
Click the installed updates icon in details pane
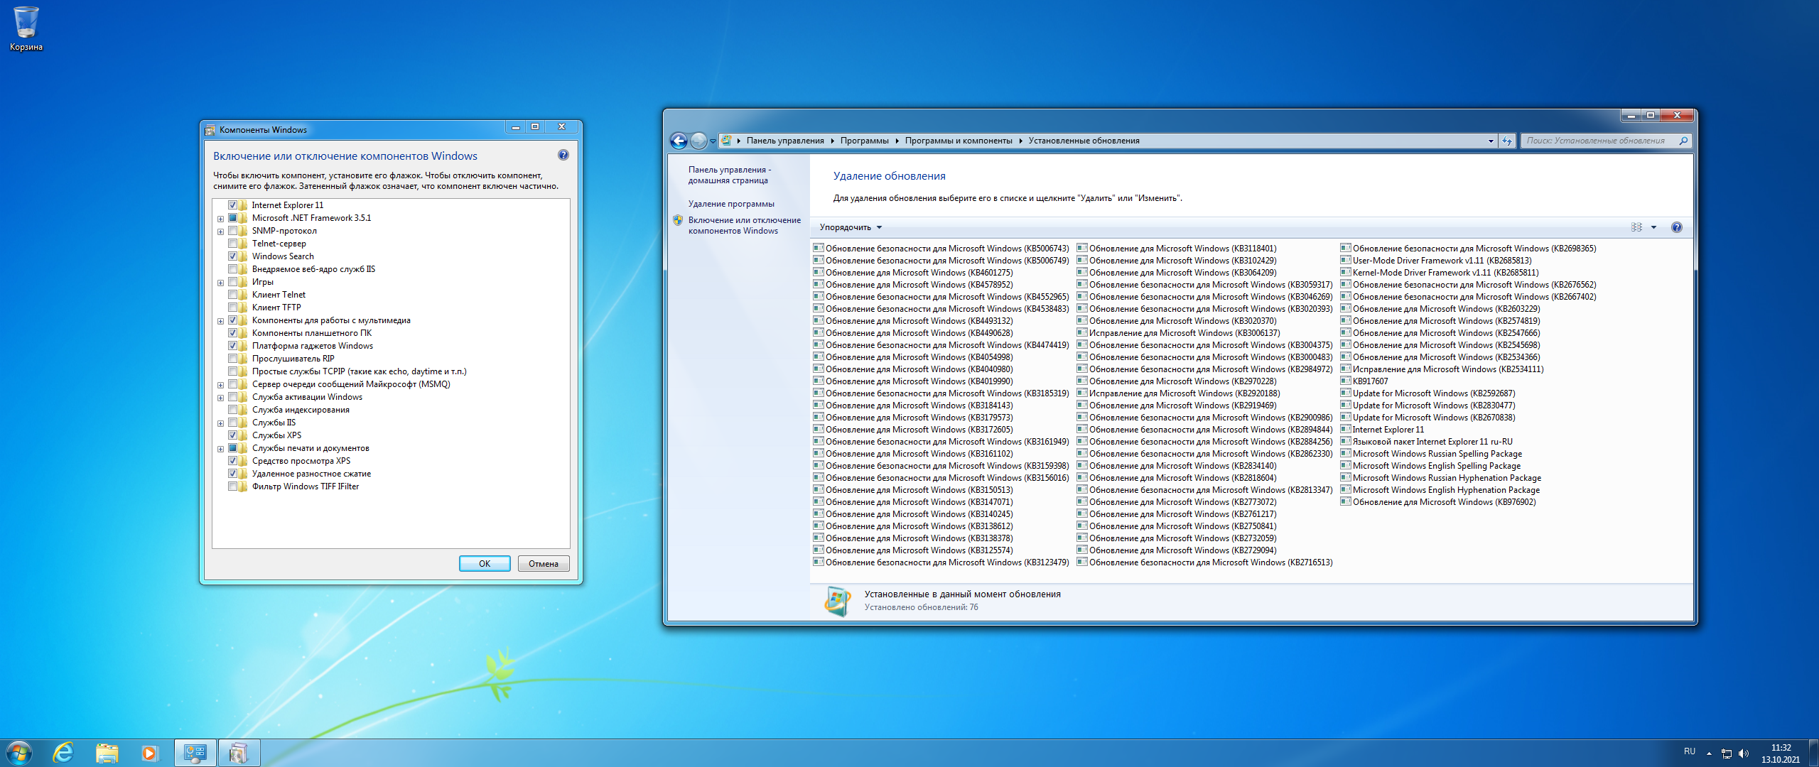point(838,601)
